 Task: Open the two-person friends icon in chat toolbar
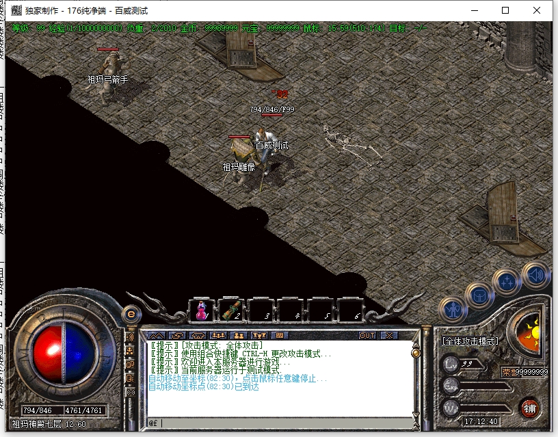239,335
